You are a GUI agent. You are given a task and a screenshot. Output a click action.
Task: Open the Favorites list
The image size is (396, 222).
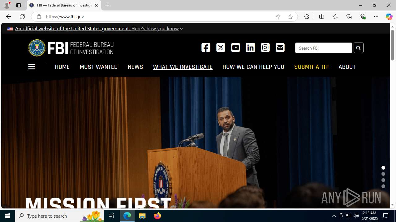pyautogui.click(x=335, y=17)
